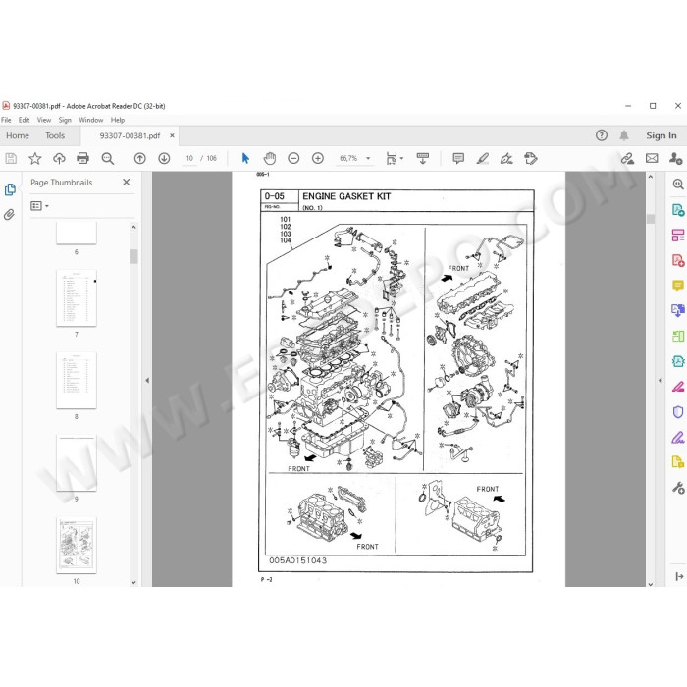Screen dimensions: 687x687
Task: Open Protect shield tool in right pane
Action: point(678,412)
